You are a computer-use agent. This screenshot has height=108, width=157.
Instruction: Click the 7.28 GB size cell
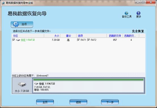click(x=56, y=40)
